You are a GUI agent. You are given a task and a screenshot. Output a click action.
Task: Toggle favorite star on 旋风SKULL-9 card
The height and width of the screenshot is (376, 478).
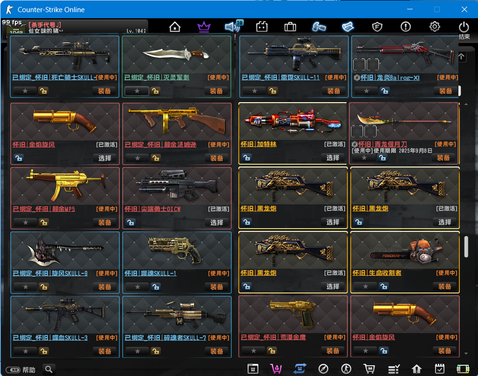(26, 286)
